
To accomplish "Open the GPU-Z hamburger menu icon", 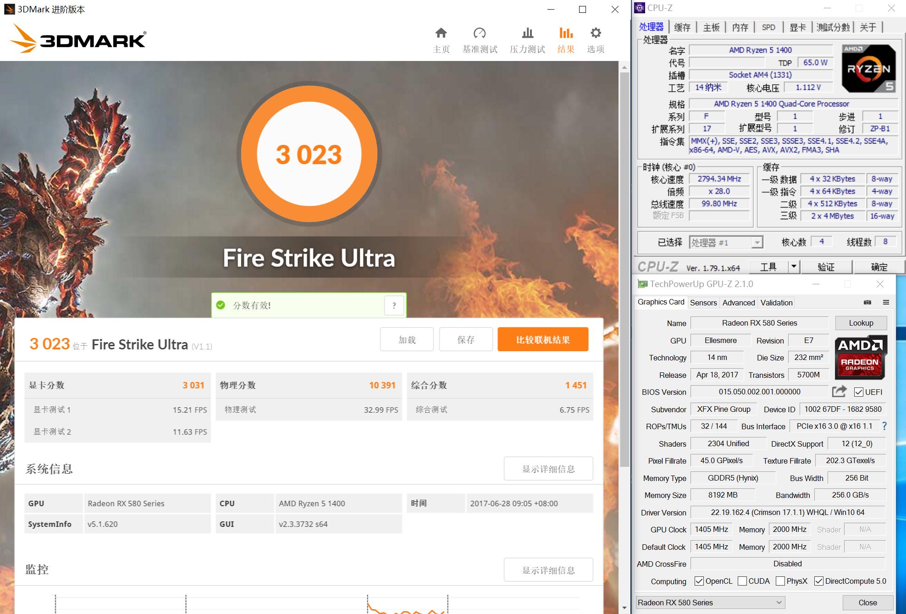I will (886, 302).
